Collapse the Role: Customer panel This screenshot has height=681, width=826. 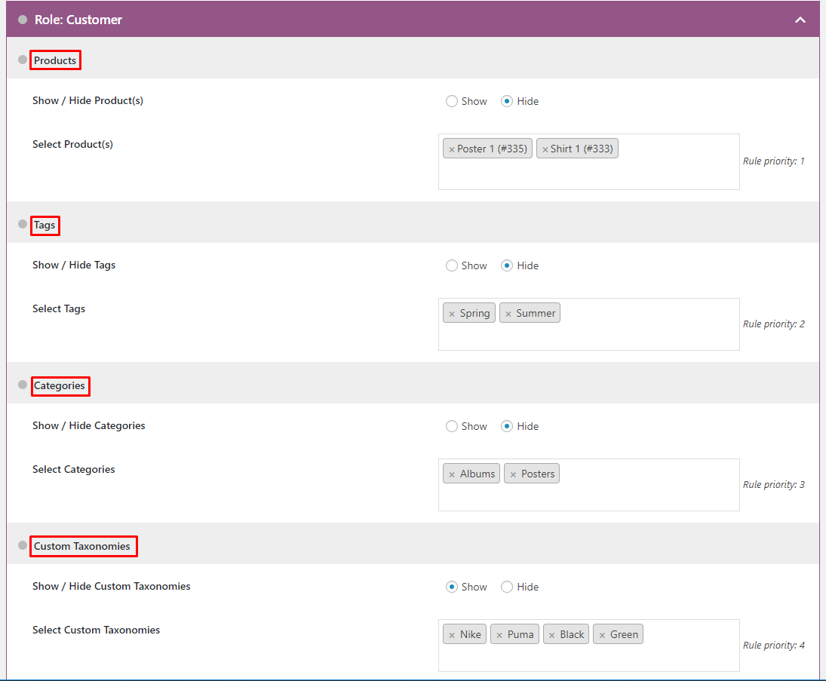(x=800, y=20)
